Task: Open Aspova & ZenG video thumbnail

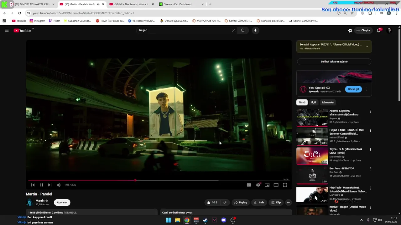Action: point(312,117)
